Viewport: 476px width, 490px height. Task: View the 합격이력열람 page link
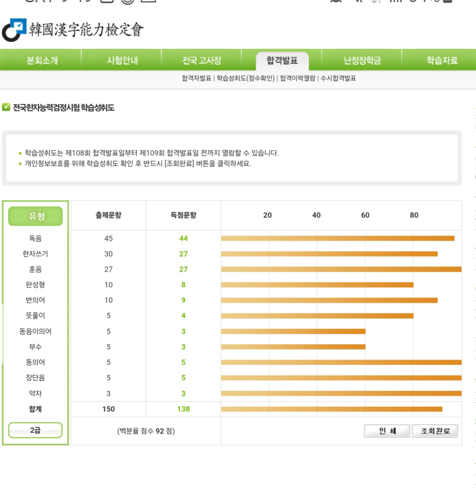(x=297, y=78)
